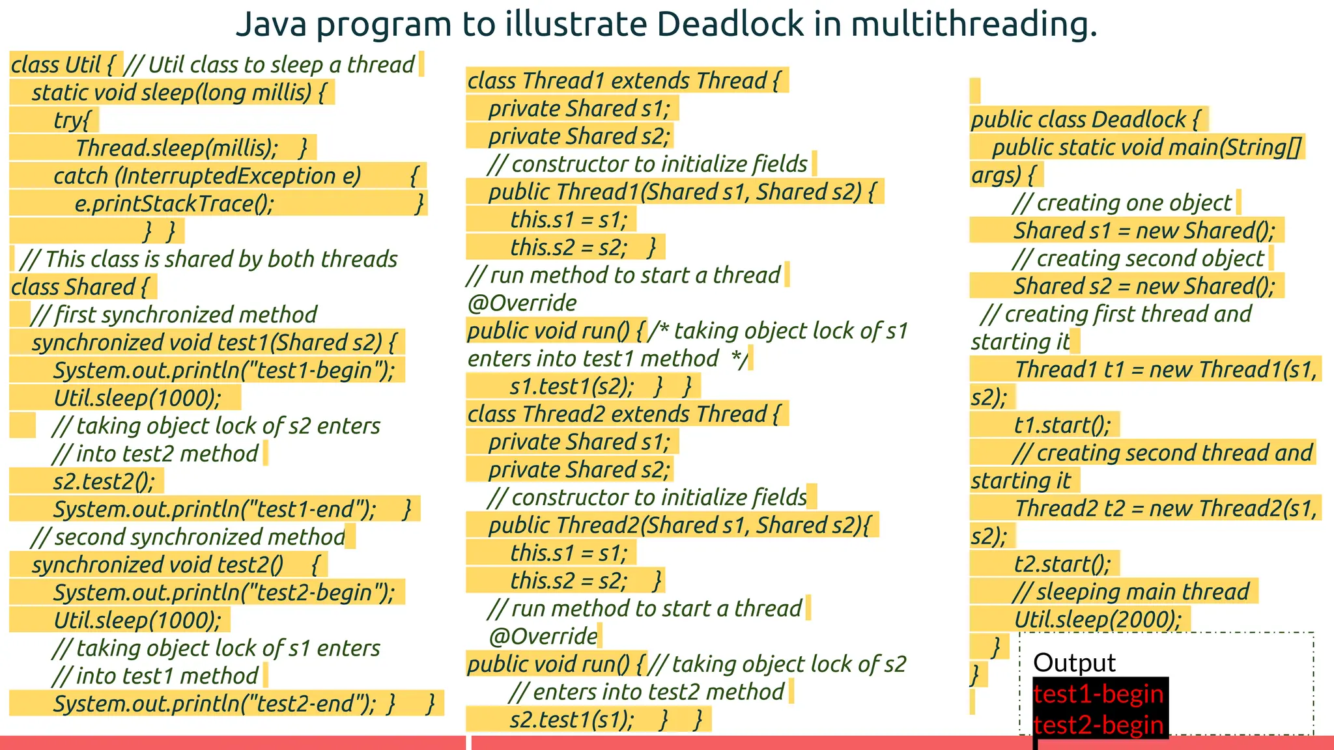Click 'Thread1 t1 = new Thread1(s1,' line

[x=1166, y=369]
